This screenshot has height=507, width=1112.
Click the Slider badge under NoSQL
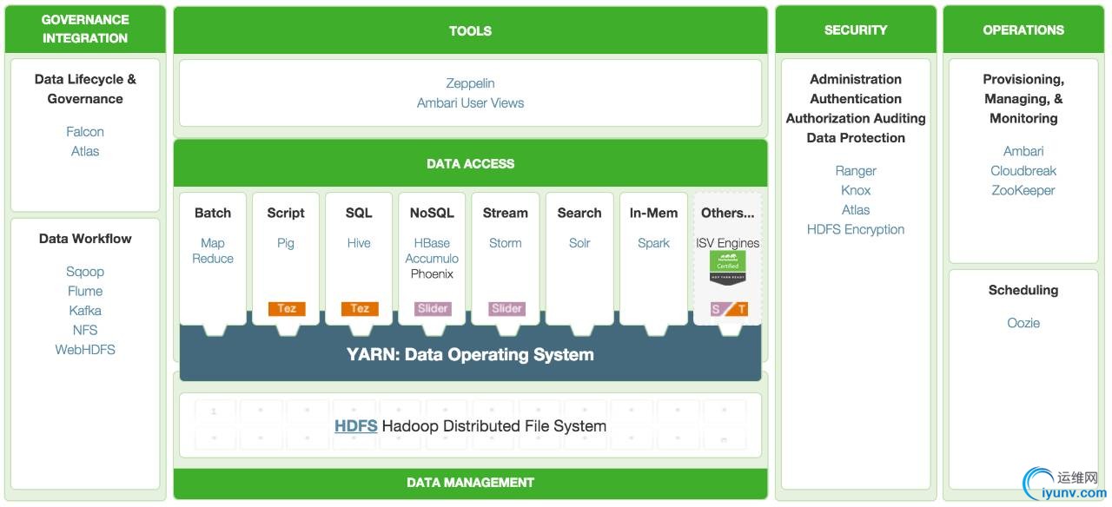tap(433, 308)
